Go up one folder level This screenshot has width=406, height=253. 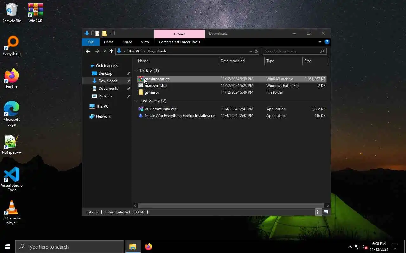111,51
